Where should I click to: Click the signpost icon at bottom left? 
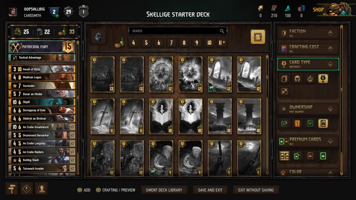[x=12, y=189]
